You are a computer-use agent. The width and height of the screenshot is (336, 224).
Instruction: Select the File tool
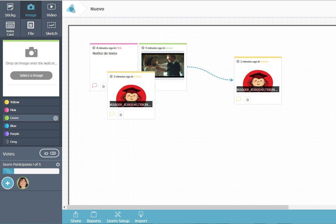pyautogui.click(x=31, y=28)
